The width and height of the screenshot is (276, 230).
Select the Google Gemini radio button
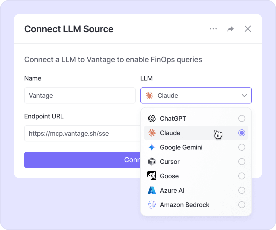click(x=242, y=147)
